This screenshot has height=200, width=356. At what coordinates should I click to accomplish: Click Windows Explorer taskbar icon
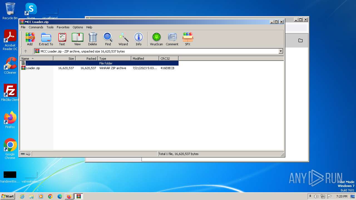click(x=31, y=196)
